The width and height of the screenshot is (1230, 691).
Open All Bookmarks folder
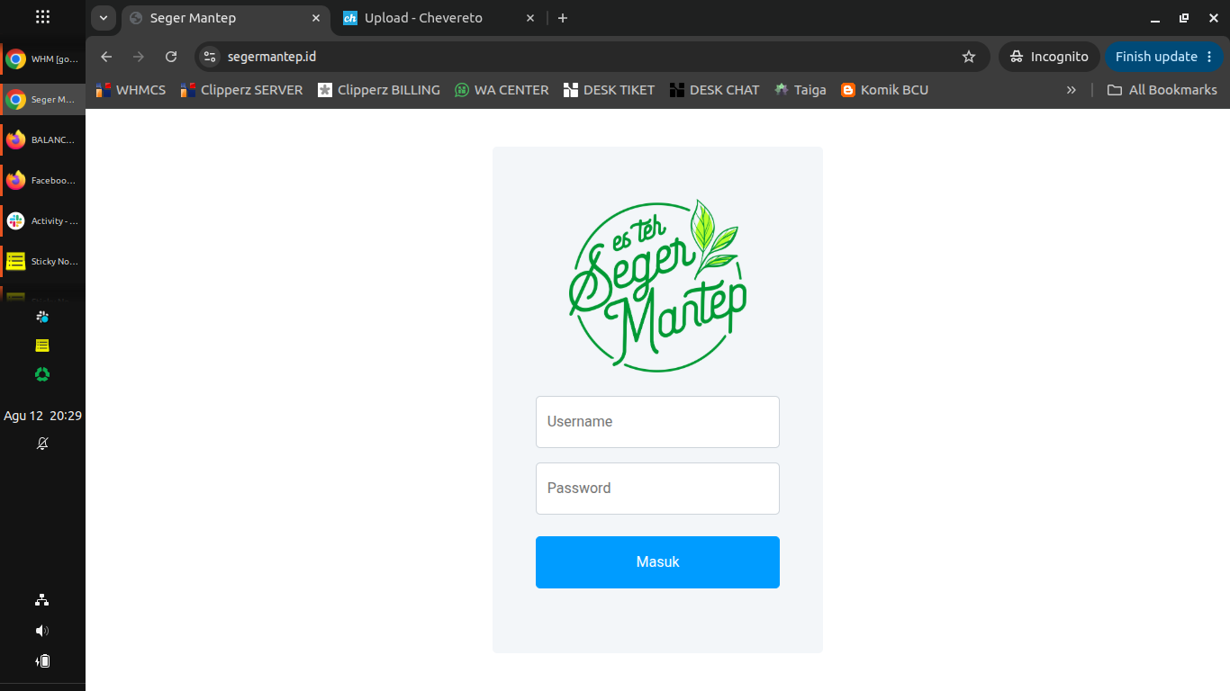1162,90
